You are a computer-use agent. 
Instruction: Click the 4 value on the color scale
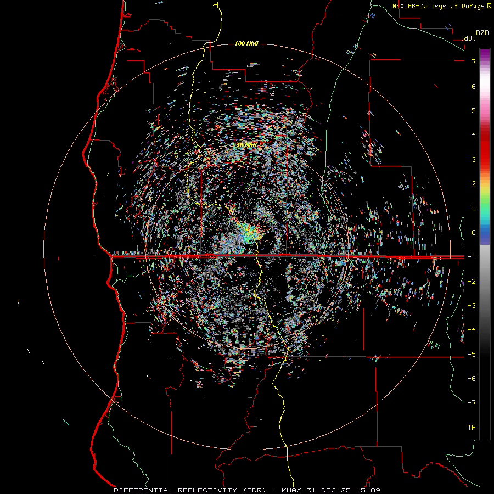pyautogui.click(x=474, y=135)
